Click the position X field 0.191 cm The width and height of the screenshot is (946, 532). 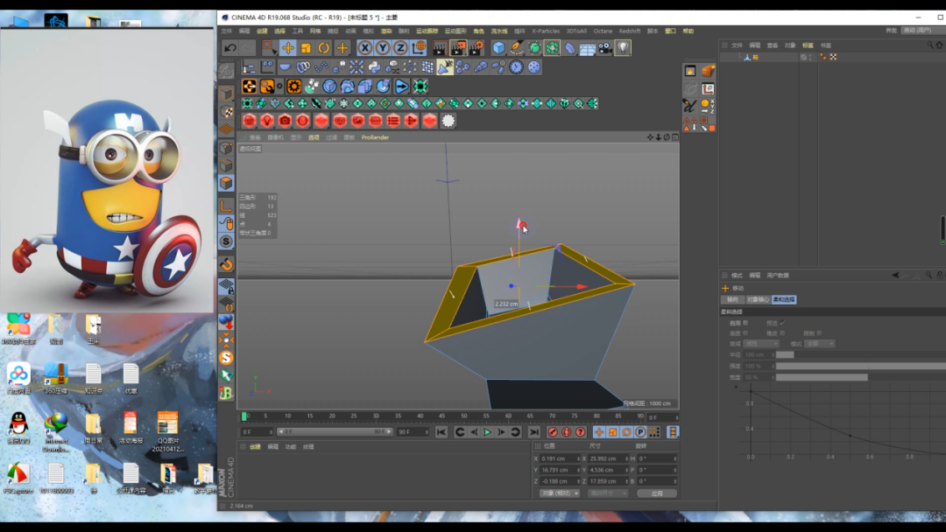click(559, 458)
